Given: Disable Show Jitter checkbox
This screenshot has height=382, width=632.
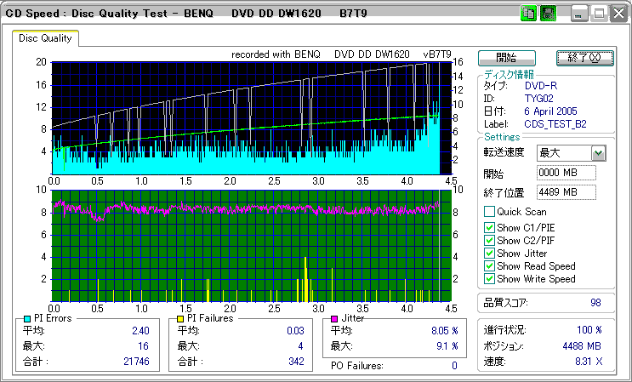Looking at the screenshot, I should (x=489, y=254).
